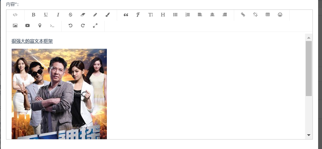322x149 pixels.
Task: Insert a hyperlink
Action: pos(243,15)
